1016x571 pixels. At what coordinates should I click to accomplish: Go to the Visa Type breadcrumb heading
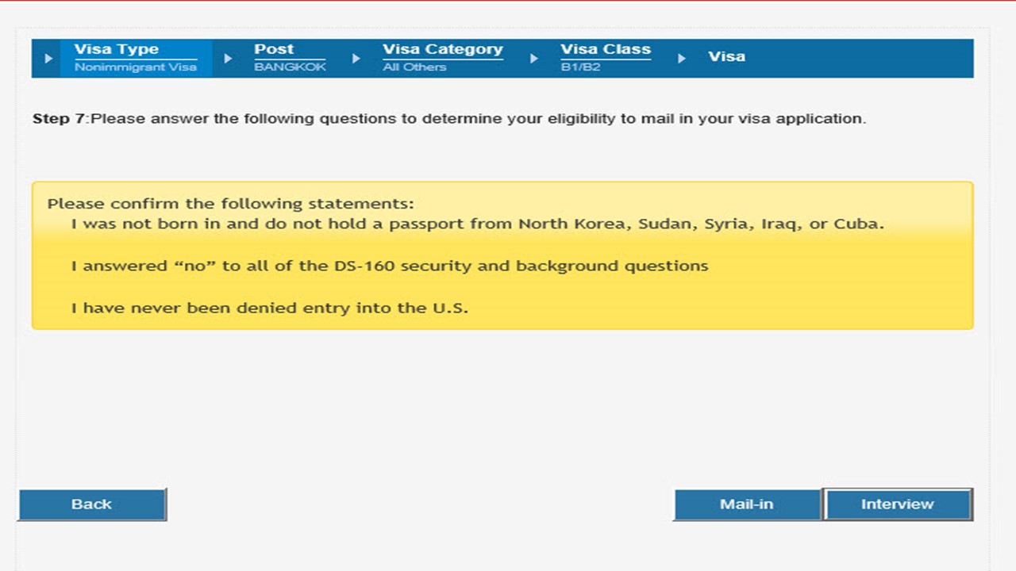117,49
